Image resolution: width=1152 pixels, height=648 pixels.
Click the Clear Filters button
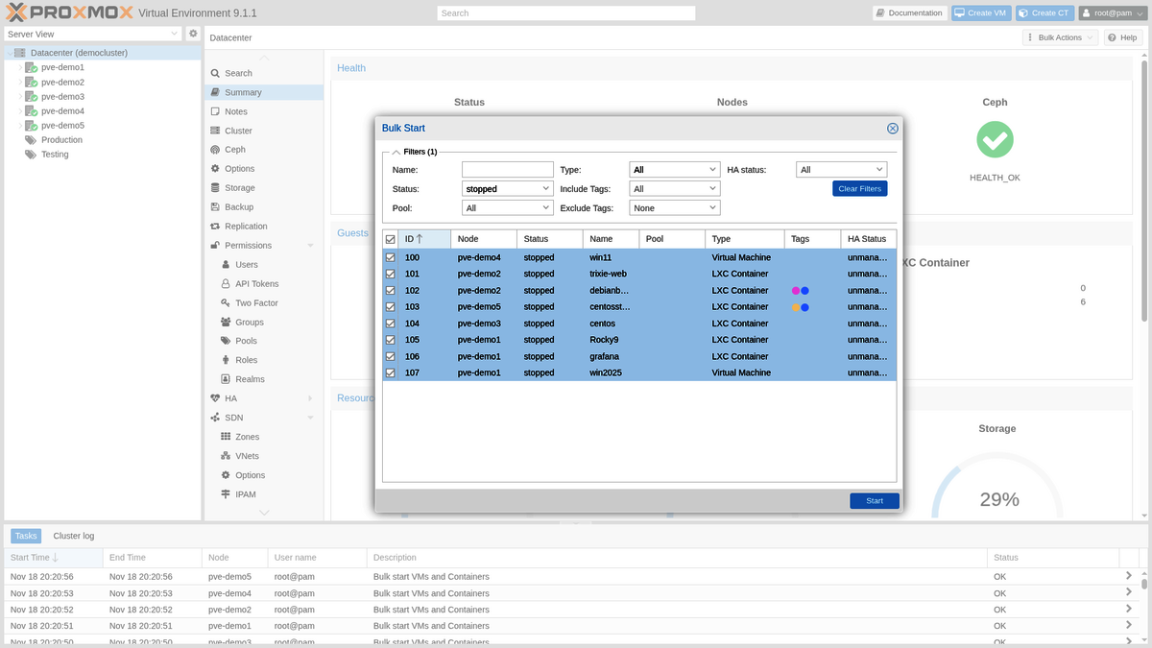pos(859,189)
